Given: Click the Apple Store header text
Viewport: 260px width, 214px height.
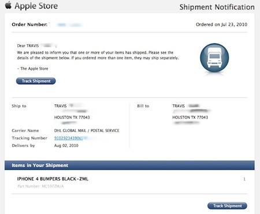Looking at the screenshot, I should click(36, 6).
